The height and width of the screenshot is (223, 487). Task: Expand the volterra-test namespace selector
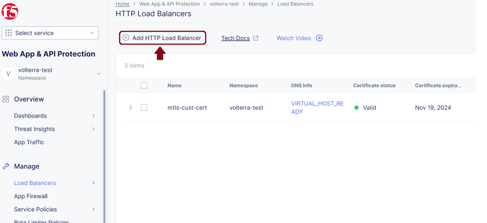coord(99,74)
